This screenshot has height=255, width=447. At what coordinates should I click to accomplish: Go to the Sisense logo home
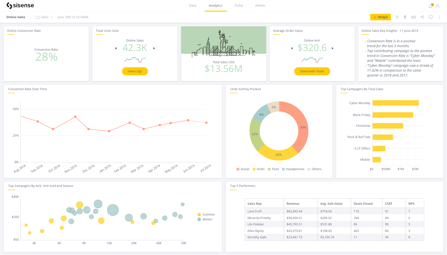point(20,6)
